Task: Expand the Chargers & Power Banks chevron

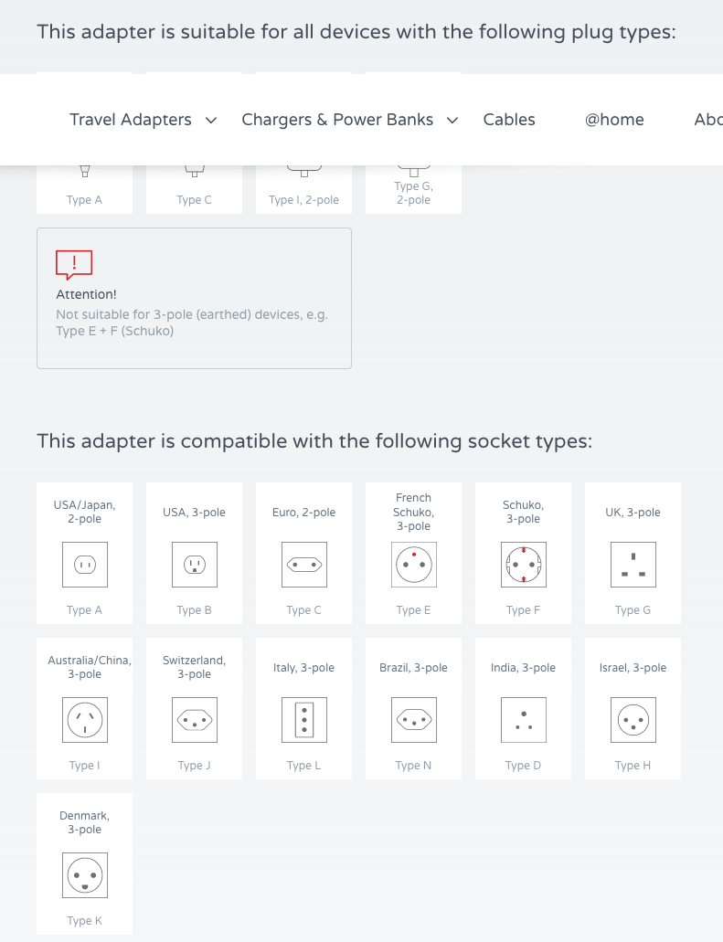Action: point(452,121)
